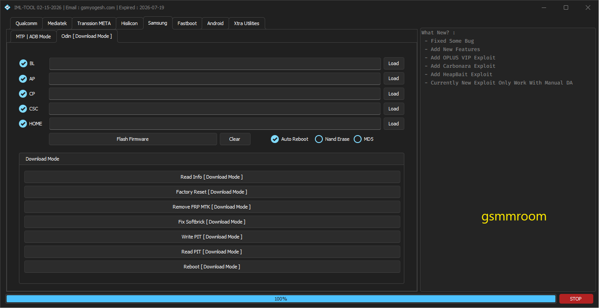Load a file for the BL row
Viewport: 599px width, 308px height.
coord(394,63)
